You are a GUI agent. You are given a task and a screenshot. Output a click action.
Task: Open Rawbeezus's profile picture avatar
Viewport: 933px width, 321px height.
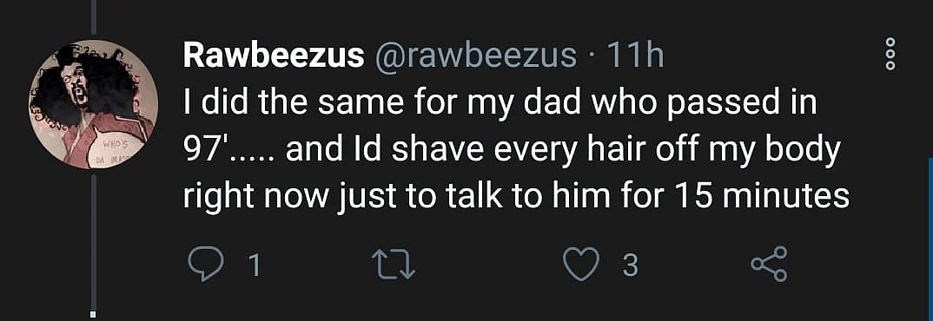pos(93,105)
